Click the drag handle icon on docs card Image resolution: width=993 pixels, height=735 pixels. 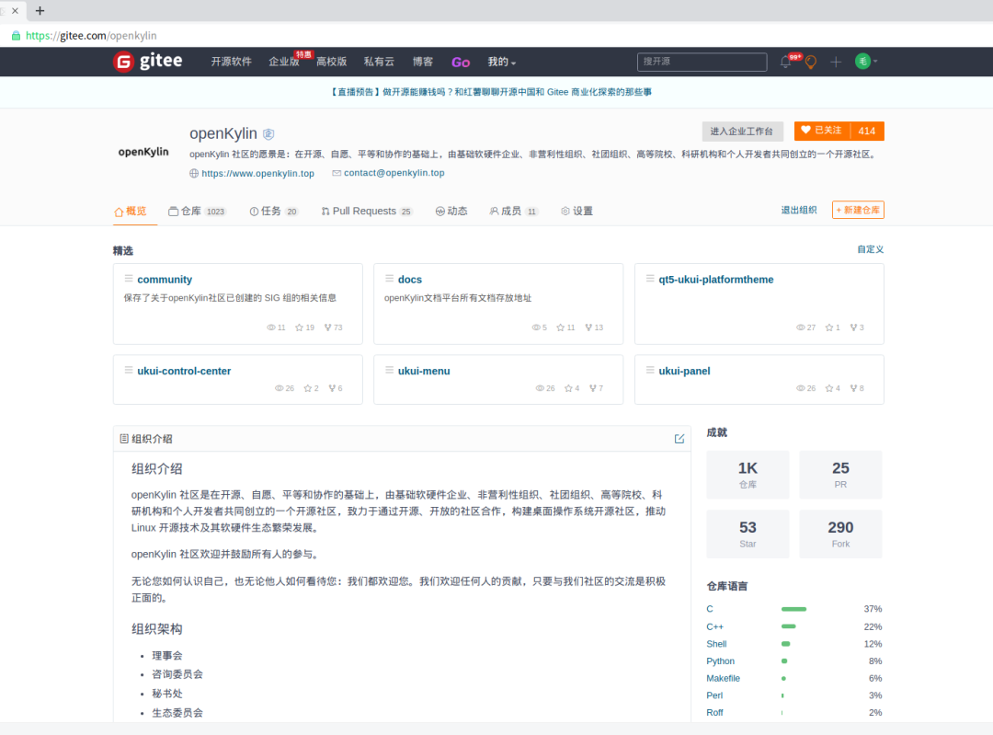390,278
